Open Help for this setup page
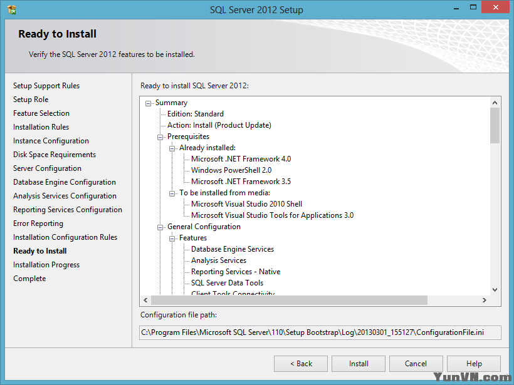 click(474, 364)
